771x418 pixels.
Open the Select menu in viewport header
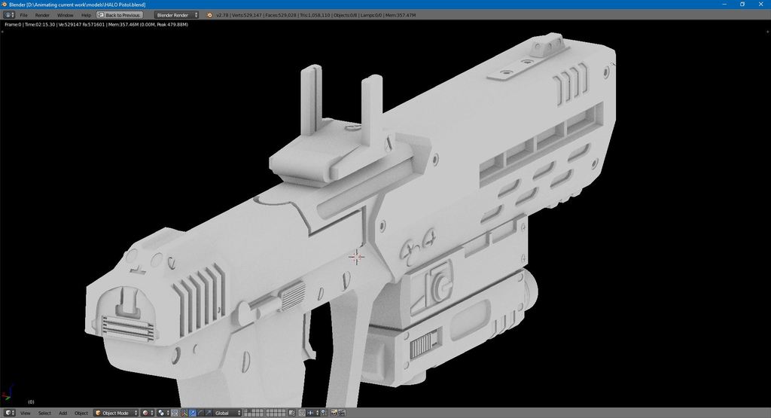[x=44, y=413]
